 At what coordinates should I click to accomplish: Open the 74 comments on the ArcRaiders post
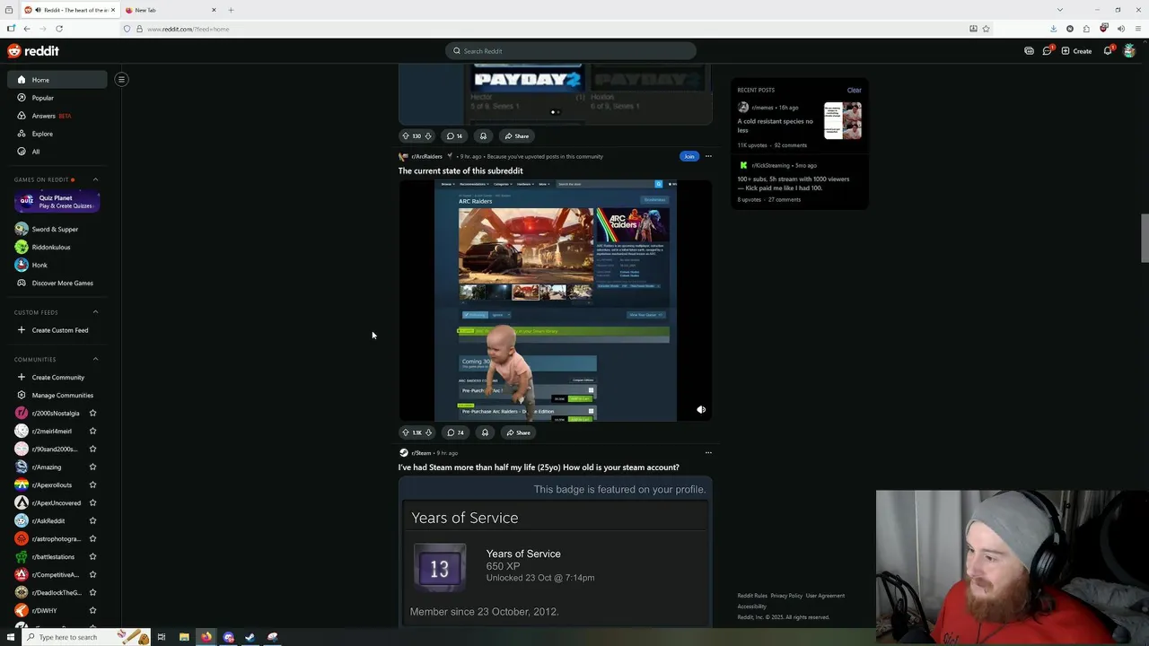pos(455,432)
